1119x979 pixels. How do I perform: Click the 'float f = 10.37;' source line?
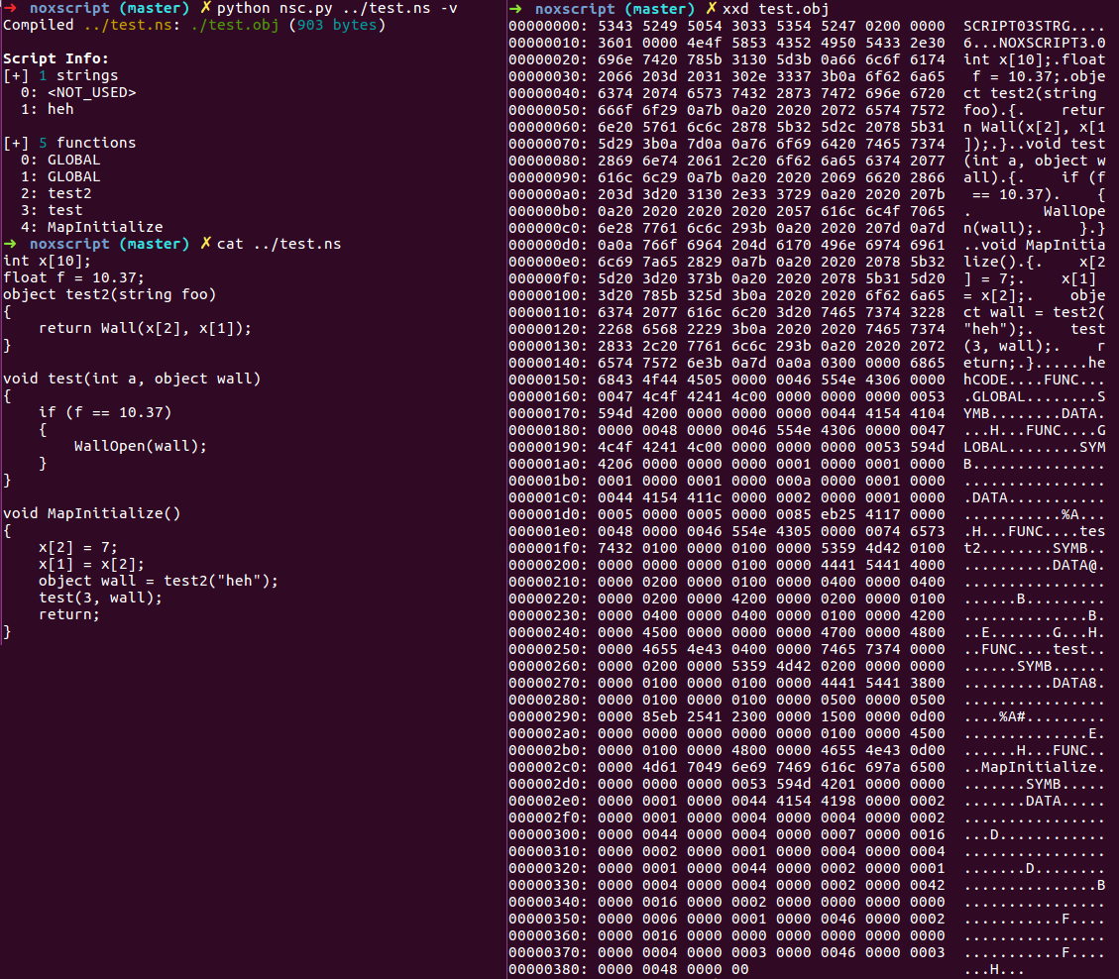73,277
